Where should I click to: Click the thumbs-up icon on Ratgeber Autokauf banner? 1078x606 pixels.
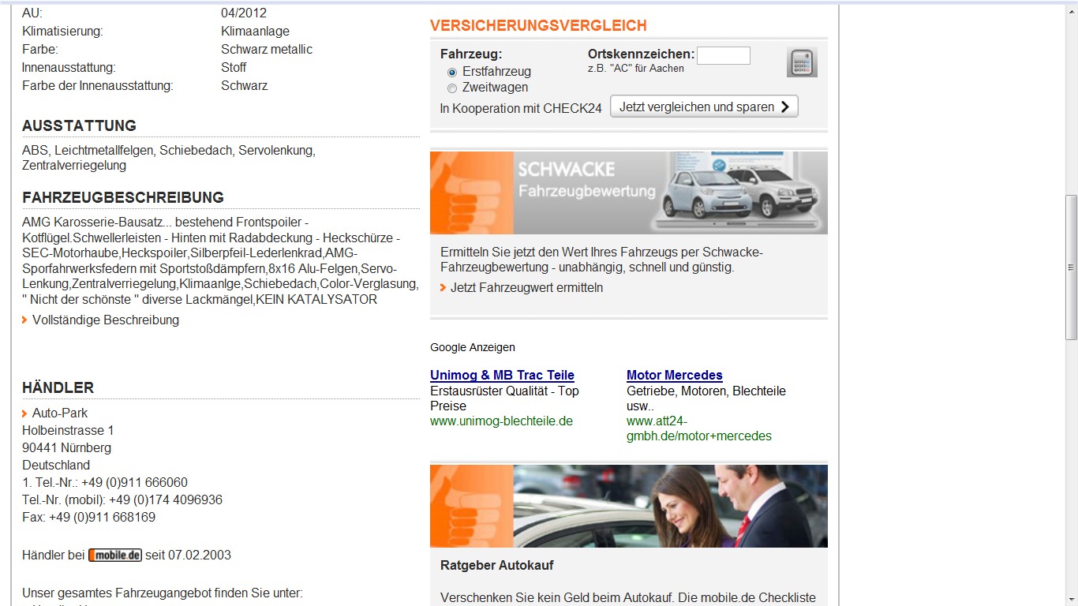(471, 506)
